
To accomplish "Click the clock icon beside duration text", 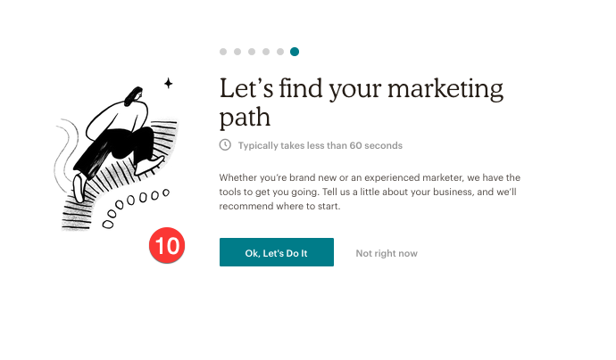I will pos(226,144).
